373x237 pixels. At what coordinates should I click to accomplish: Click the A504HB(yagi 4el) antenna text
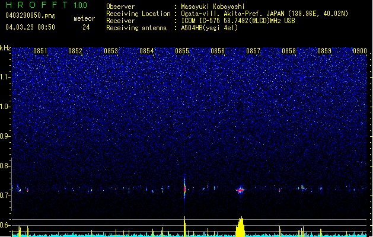pyautogui.click(x=209, y=28)
